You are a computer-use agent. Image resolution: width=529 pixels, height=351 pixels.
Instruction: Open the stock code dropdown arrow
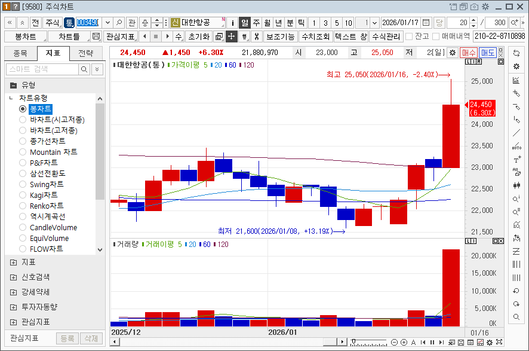click(x=107, y=22)
